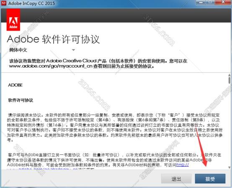Click the Adobe logo icon
The image size is (232, 188).
[13, 20]
